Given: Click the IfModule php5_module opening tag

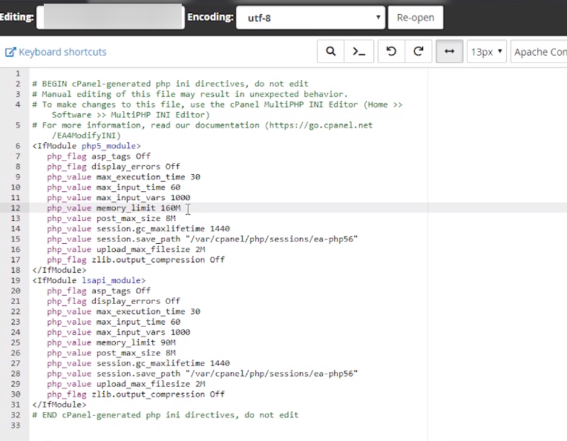Looking at the screenshot, I should [x=86, y=146].
